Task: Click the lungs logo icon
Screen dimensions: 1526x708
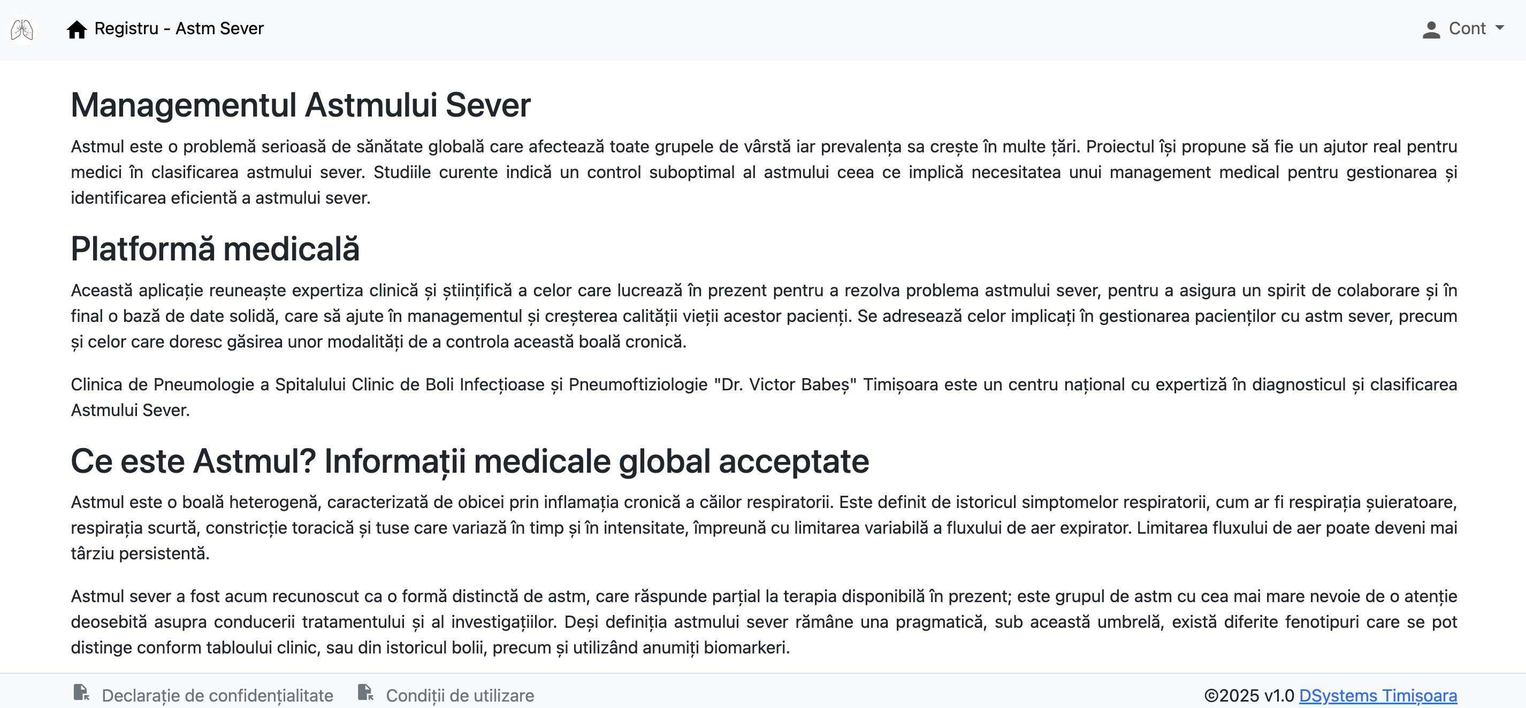Action: click(x=22, y=29)
